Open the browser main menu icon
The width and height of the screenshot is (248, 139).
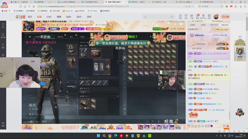tap(245, 6)
